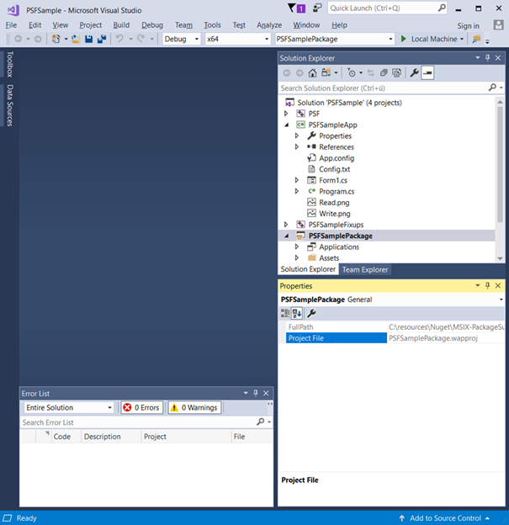Switch Properties view to Alphabetical
This screenshot has width=509, height=525.
click(x=297, y=313)
